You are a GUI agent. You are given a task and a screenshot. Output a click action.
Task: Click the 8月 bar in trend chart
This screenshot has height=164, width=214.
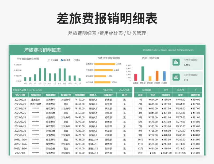tap(60, 75)
